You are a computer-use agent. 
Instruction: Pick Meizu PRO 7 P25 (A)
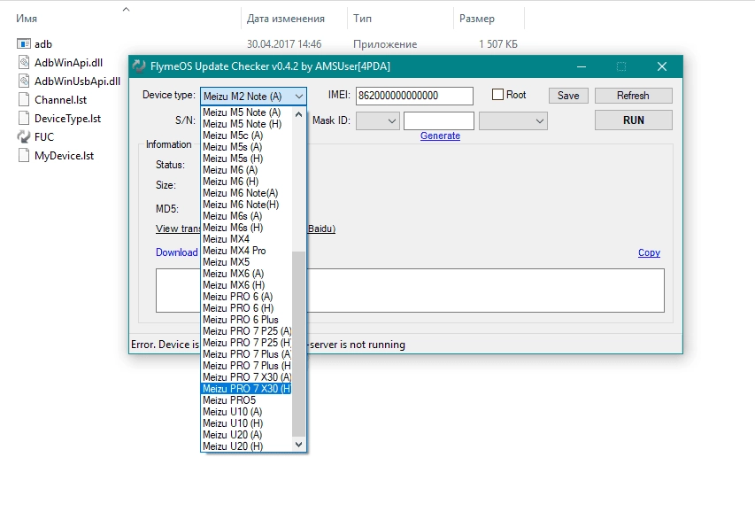point(246,331)
